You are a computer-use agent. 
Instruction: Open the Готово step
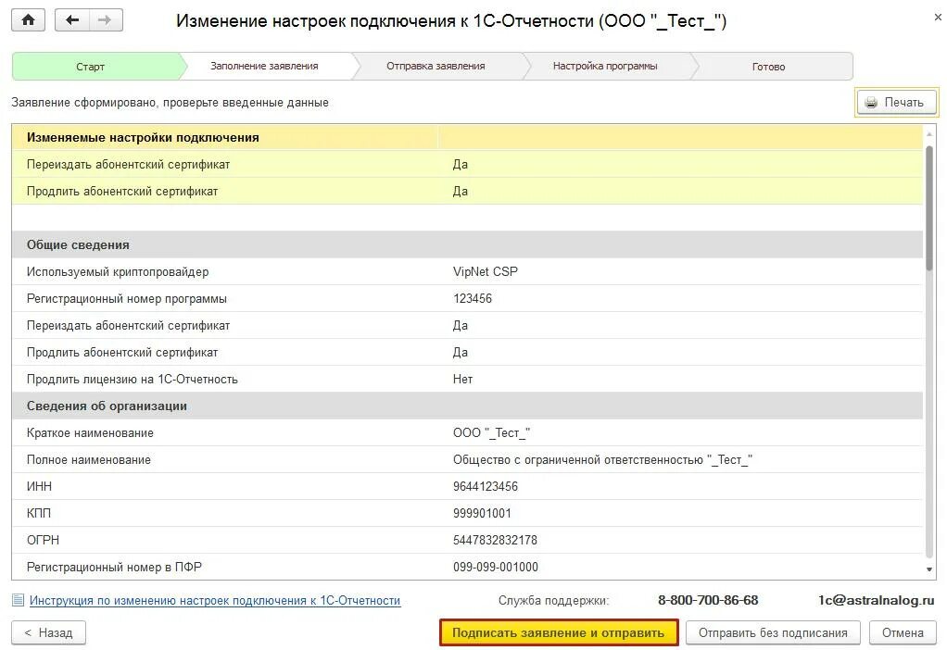pos(769,67)
